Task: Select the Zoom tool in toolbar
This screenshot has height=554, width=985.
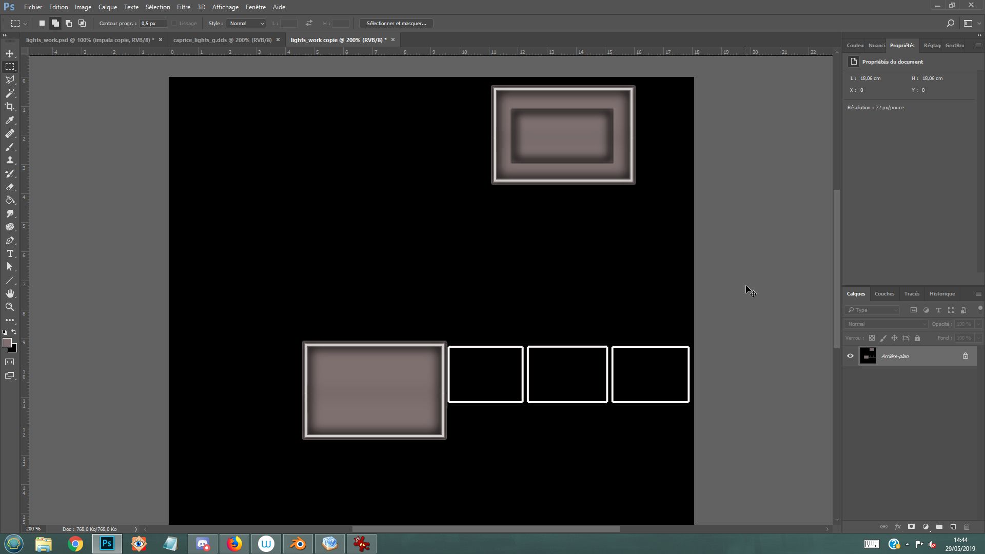Action: [10, 307]
